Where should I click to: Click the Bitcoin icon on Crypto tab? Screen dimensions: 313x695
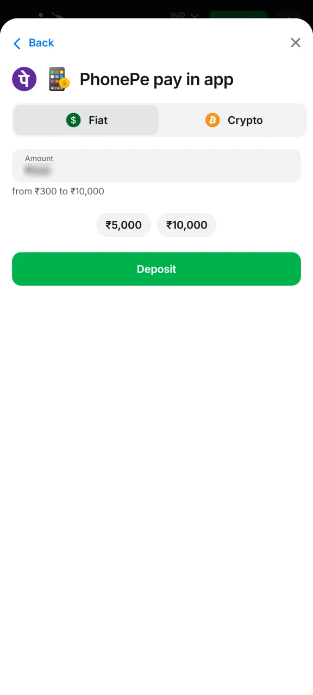coord(212,120)
